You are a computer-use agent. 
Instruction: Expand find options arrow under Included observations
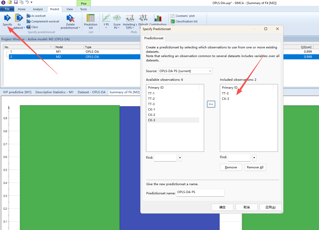254,158
